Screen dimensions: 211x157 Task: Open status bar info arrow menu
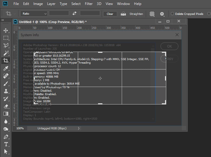pos(79,128)
